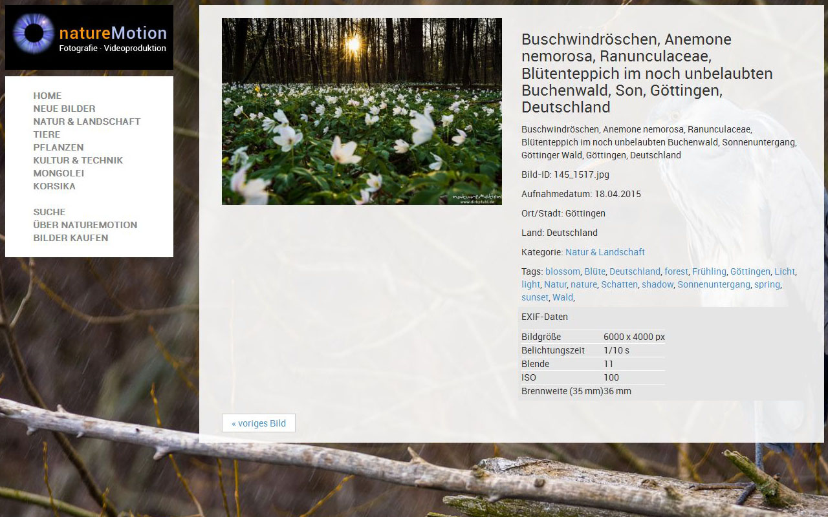Open the PFLANZEN section
Image resolution: width=828 pixels, height=517 pixels.
58,147
